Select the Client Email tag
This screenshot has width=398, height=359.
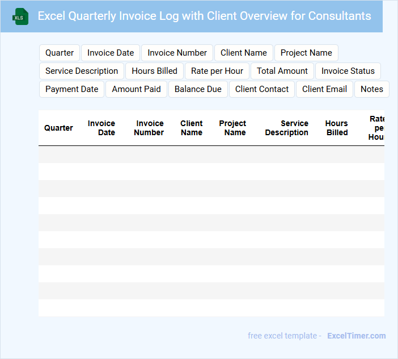click(324, 89)
